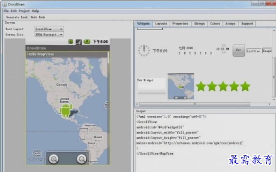Click the Generate toolbar button
Screen dimensions: 276x172
[x=12, y=17]
